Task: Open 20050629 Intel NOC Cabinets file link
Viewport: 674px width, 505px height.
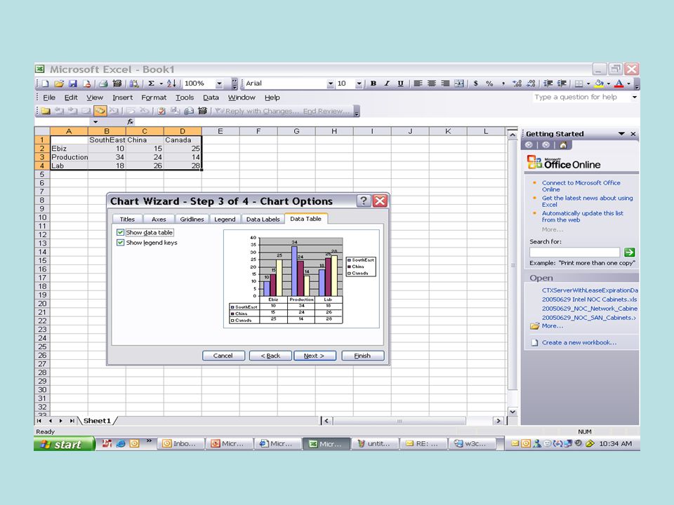Action: pos(589,299)
